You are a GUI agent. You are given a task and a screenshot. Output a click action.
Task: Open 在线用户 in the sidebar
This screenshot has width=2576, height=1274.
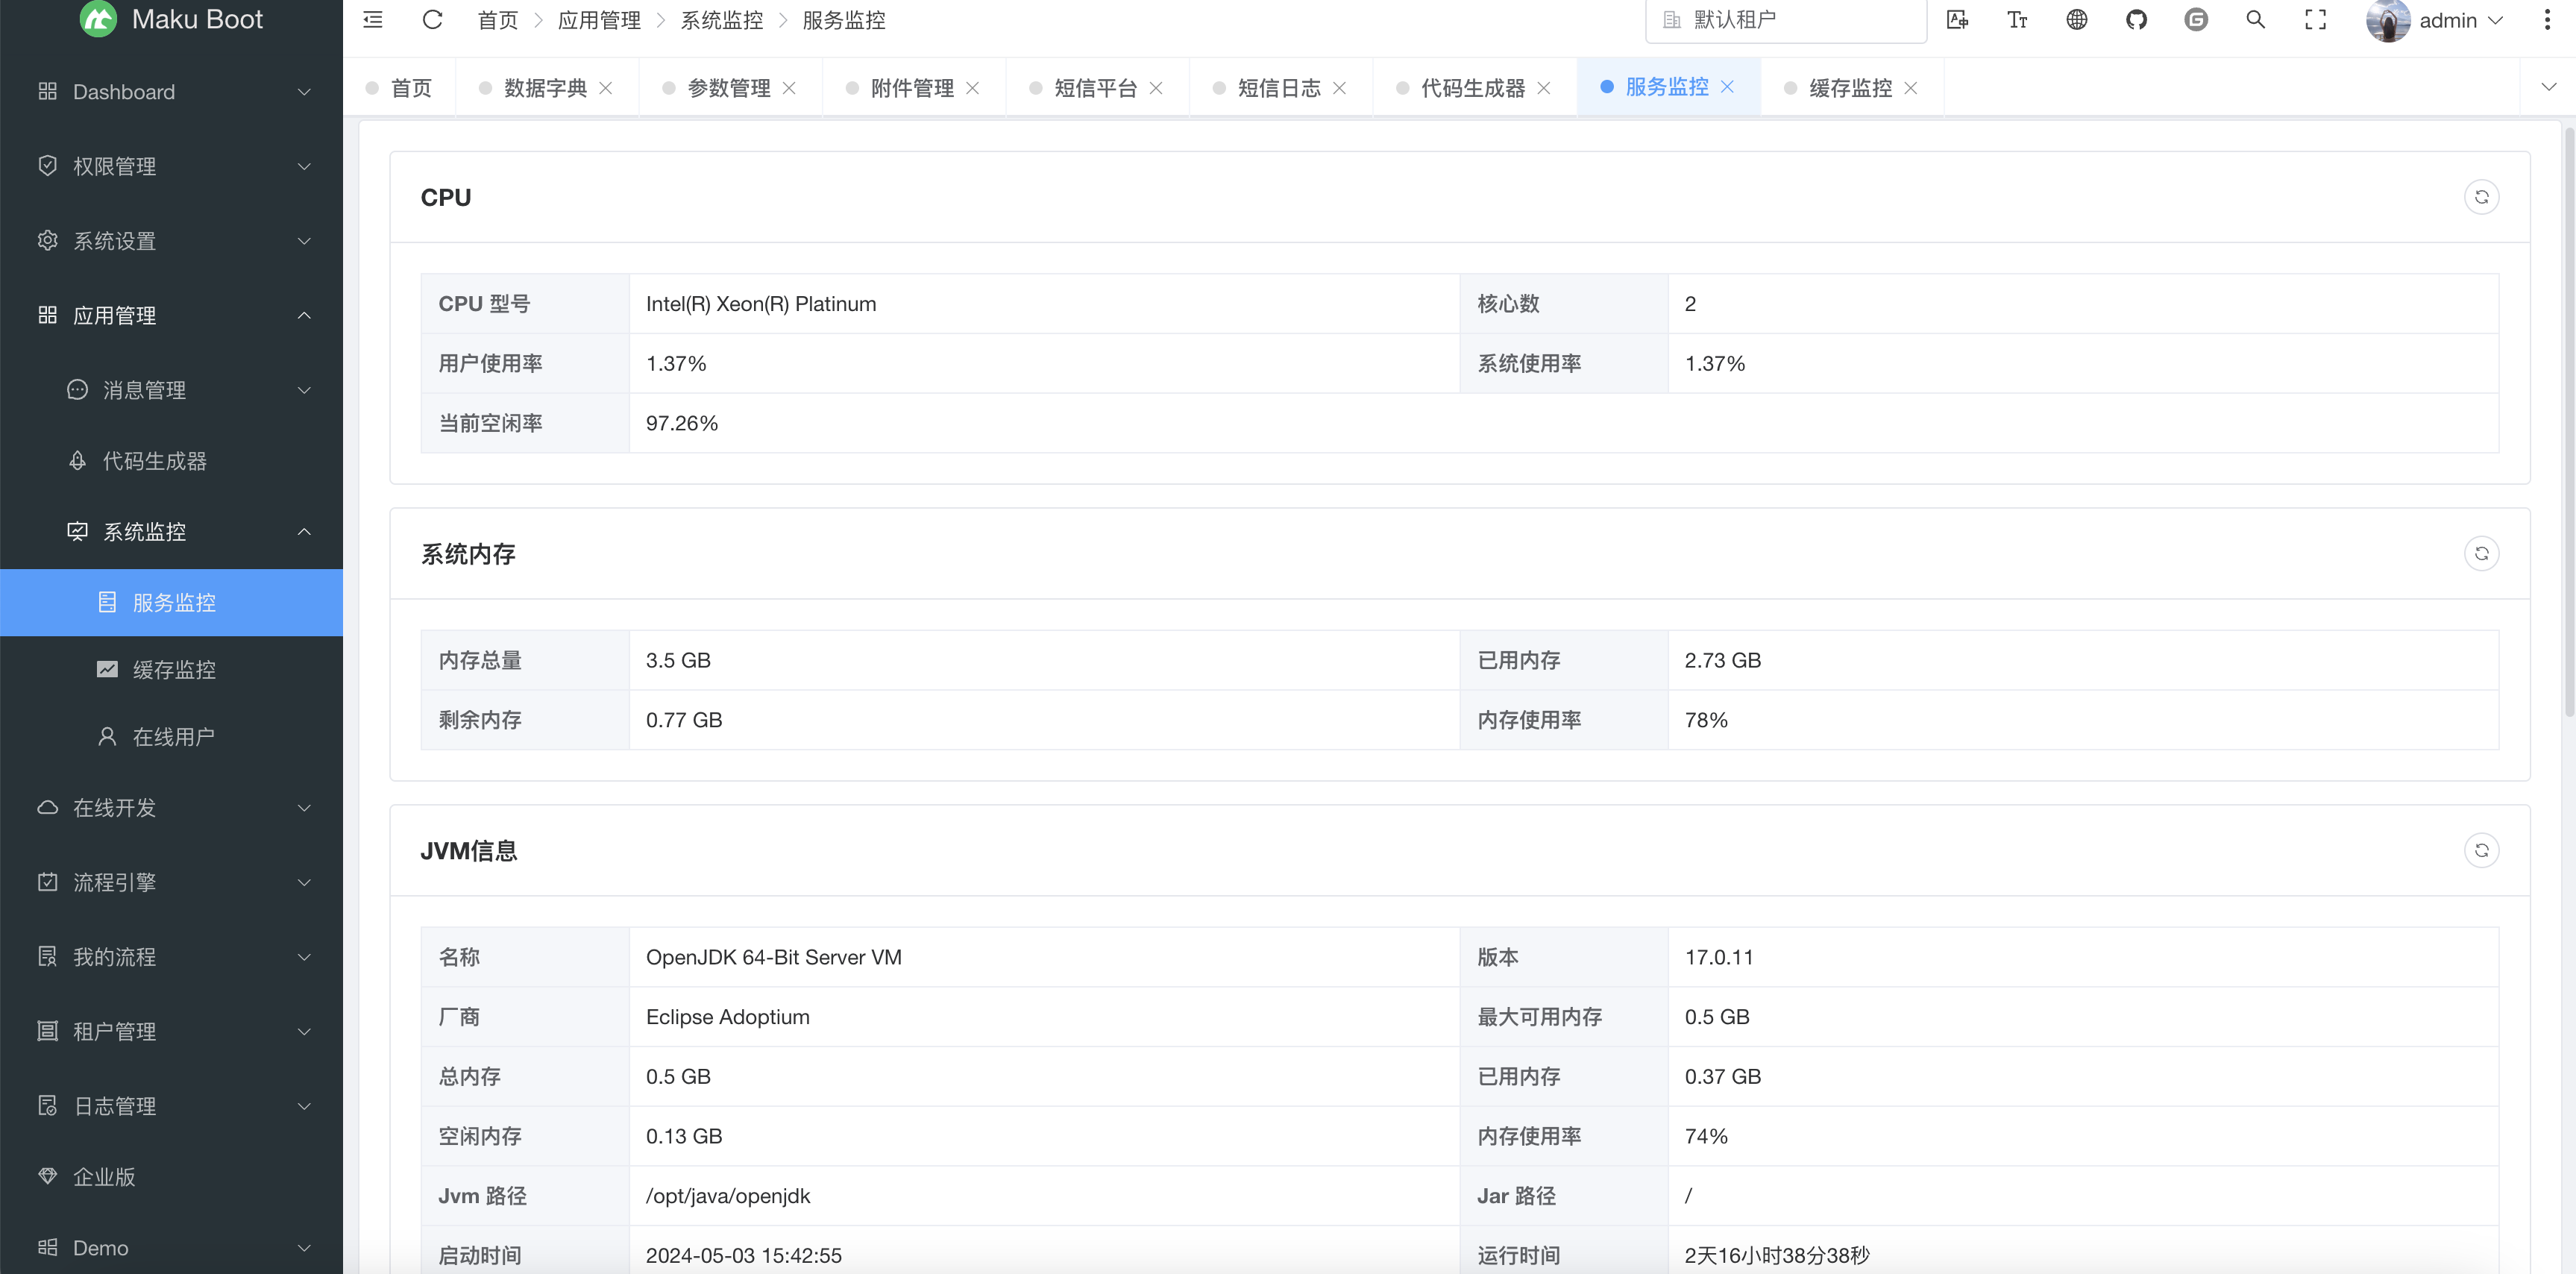173,737
